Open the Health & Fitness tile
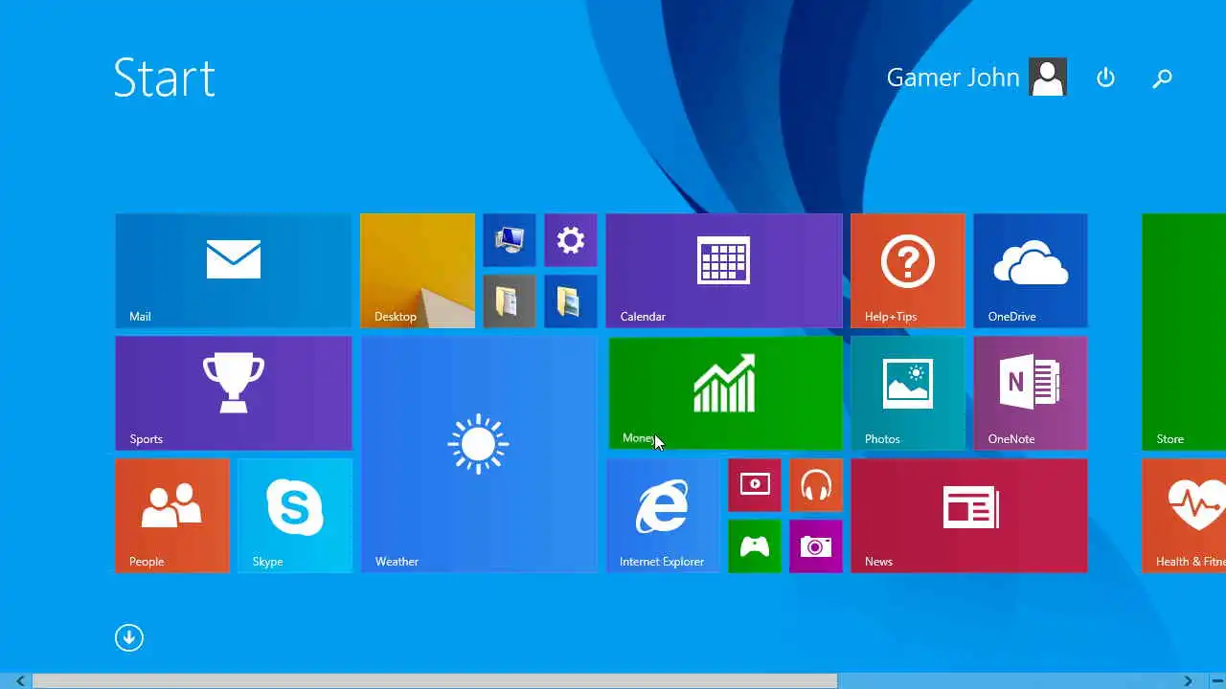This screenshot has height=689, width=1226. point(1184,516)
